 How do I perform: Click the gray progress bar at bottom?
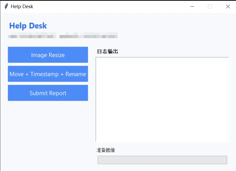[162, 160]
